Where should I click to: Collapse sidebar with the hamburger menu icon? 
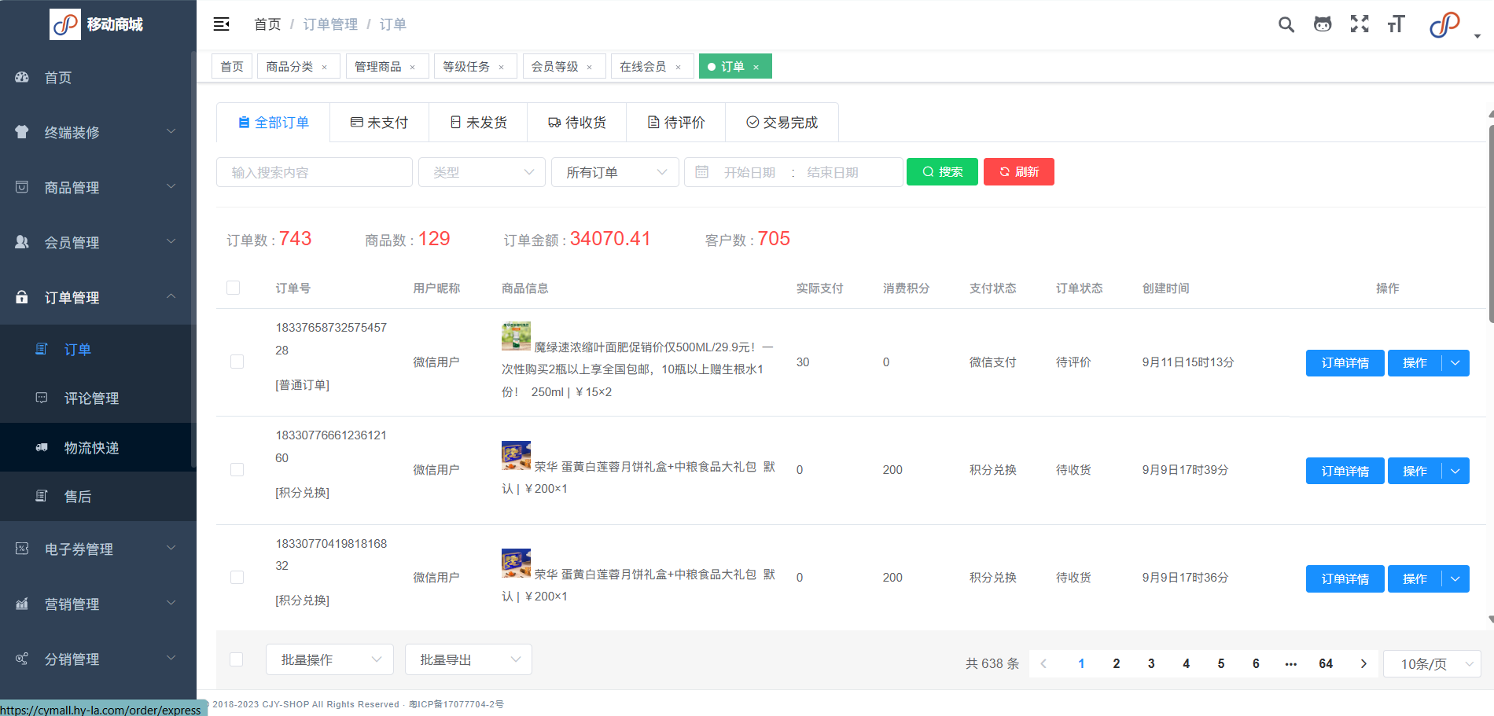point(222,24)
